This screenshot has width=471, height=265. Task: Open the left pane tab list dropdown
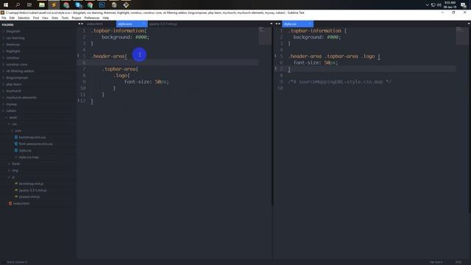272,24
